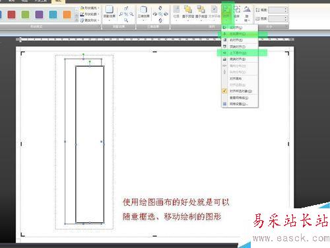Select the teal shape style swatch
The height and width of the screenshot is (248, 330).
tap(53, 15)
